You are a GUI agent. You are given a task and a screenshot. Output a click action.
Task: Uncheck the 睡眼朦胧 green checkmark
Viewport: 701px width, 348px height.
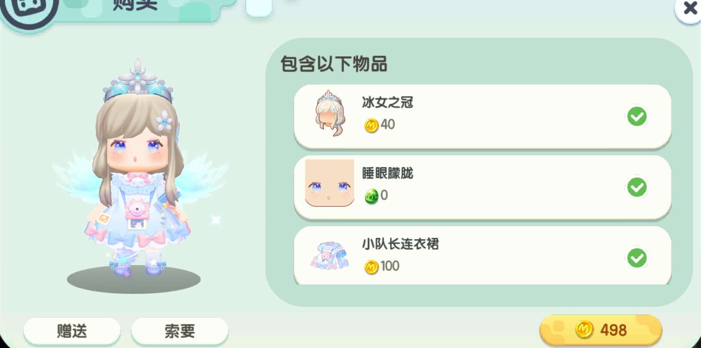tap(637, 187)
